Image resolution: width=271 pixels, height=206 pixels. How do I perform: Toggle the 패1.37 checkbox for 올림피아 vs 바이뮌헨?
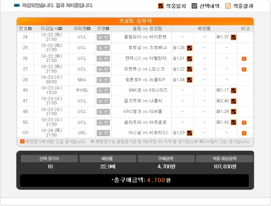tap(234, 37)
